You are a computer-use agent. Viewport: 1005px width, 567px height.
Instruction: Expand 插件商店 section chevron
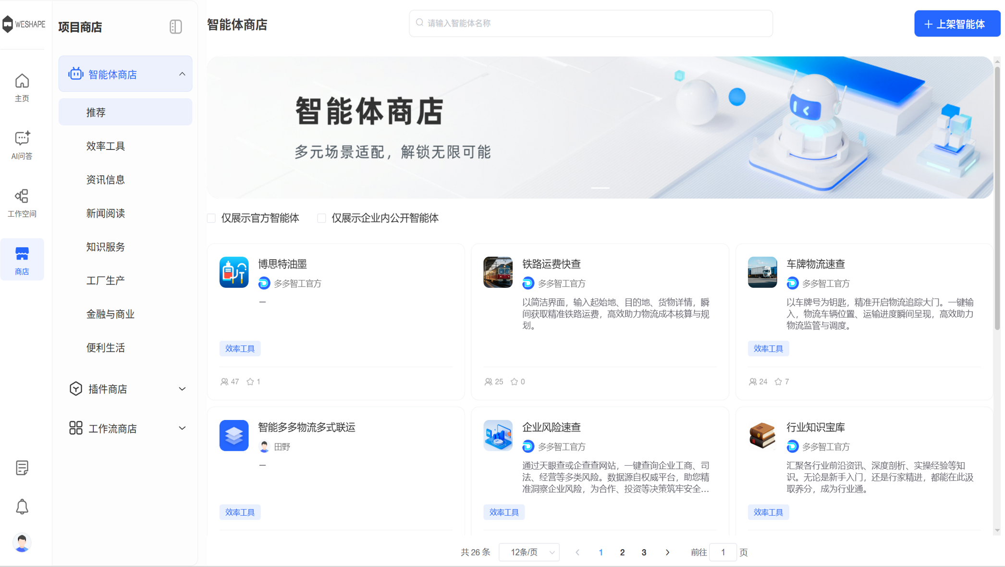[x=182, y=389]
